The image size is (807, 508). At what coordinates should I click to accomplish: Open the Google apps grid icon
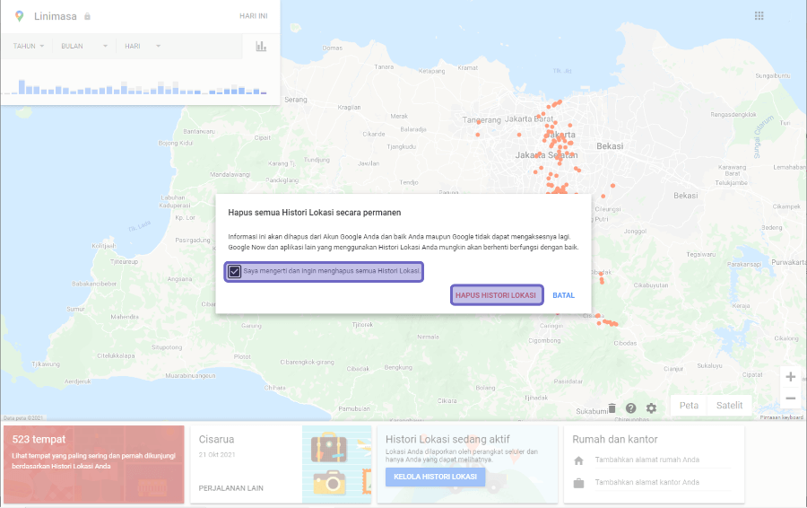click(759, 16)
